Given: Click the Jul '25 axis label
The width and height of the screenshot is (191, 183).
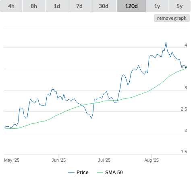Looking at the screenshot, I should (x=104, y=160).
